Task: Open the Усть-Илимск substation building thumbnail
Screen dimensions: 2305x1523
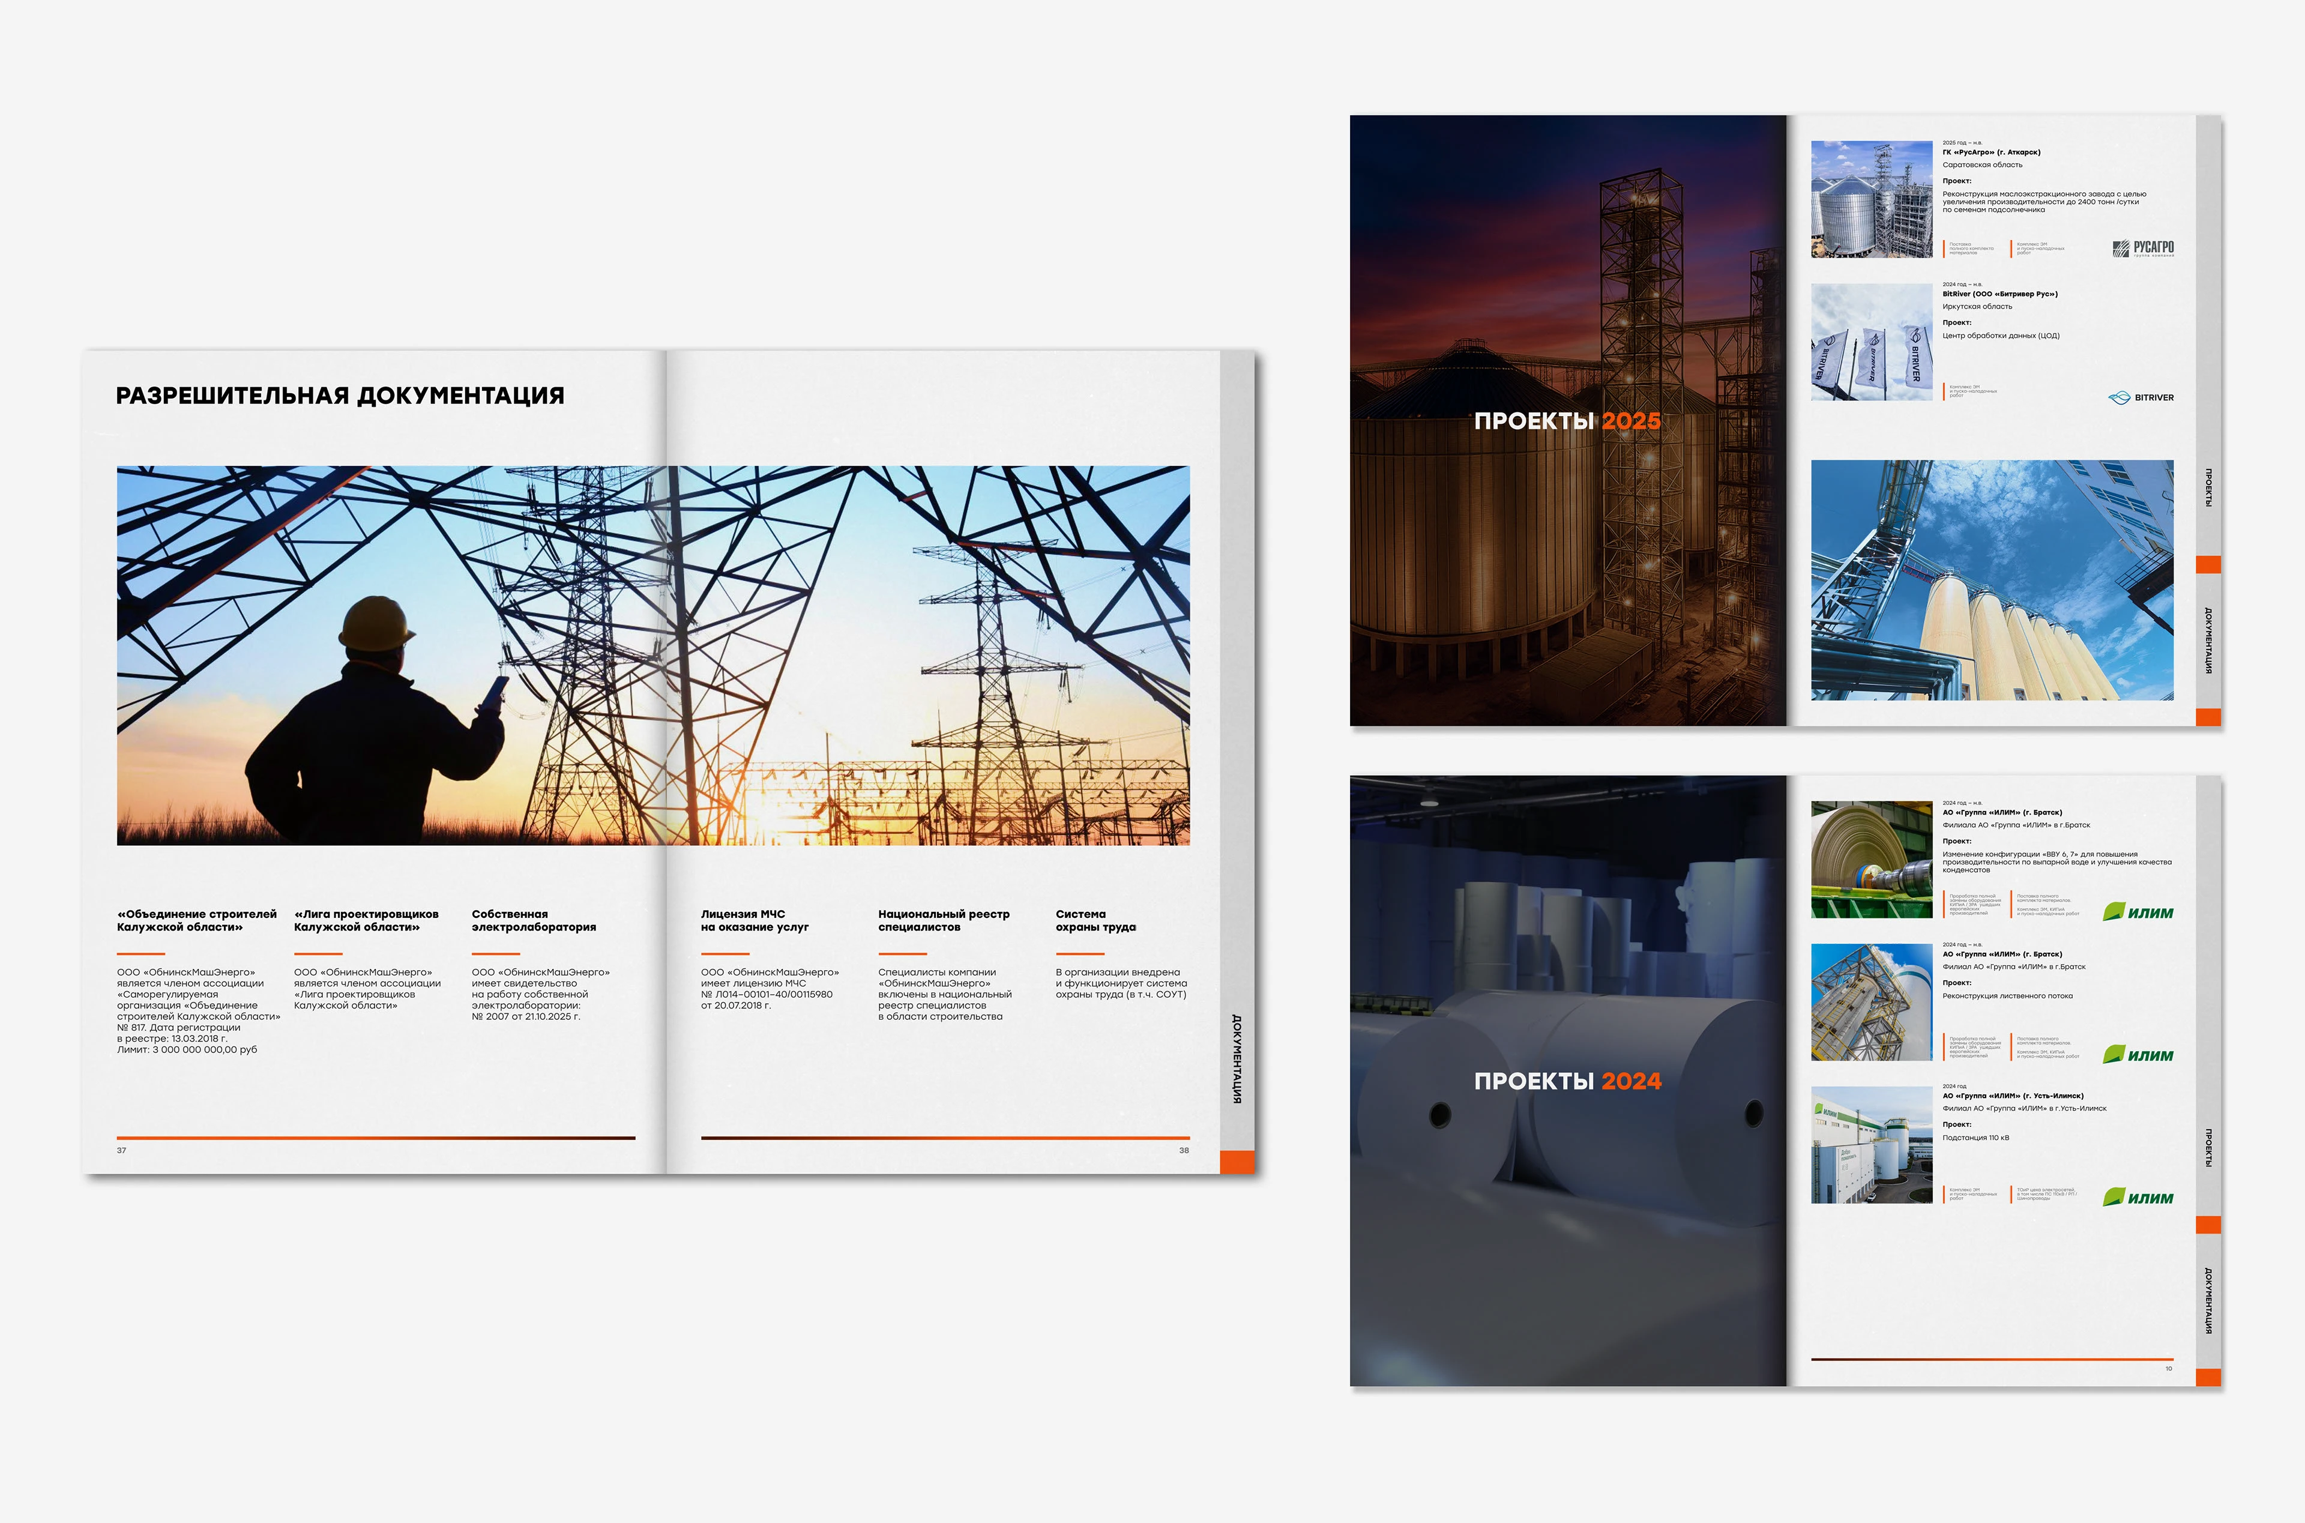Action: [x=1871, y=1145]
